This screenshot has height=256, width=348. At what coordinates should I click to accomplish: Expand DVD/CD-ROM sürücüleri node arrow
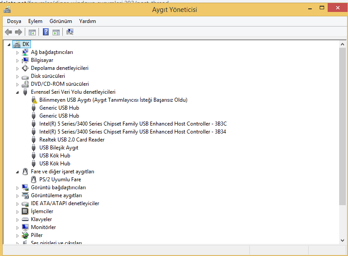(17, 85)
